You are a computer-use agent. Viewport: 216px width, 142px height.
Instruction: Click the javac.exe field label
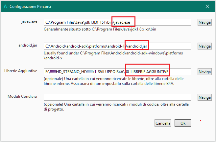tap(29, 21)
